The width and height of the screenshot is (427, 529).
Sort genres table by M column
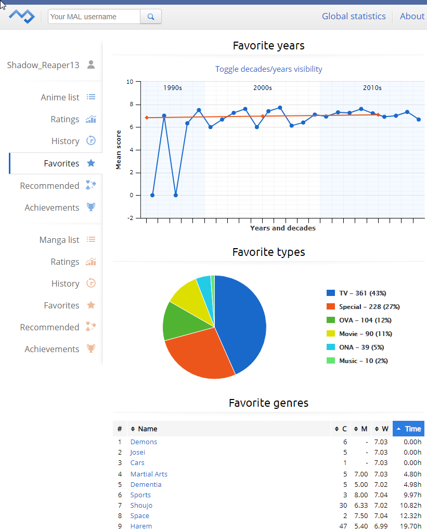tap(360, 429)
